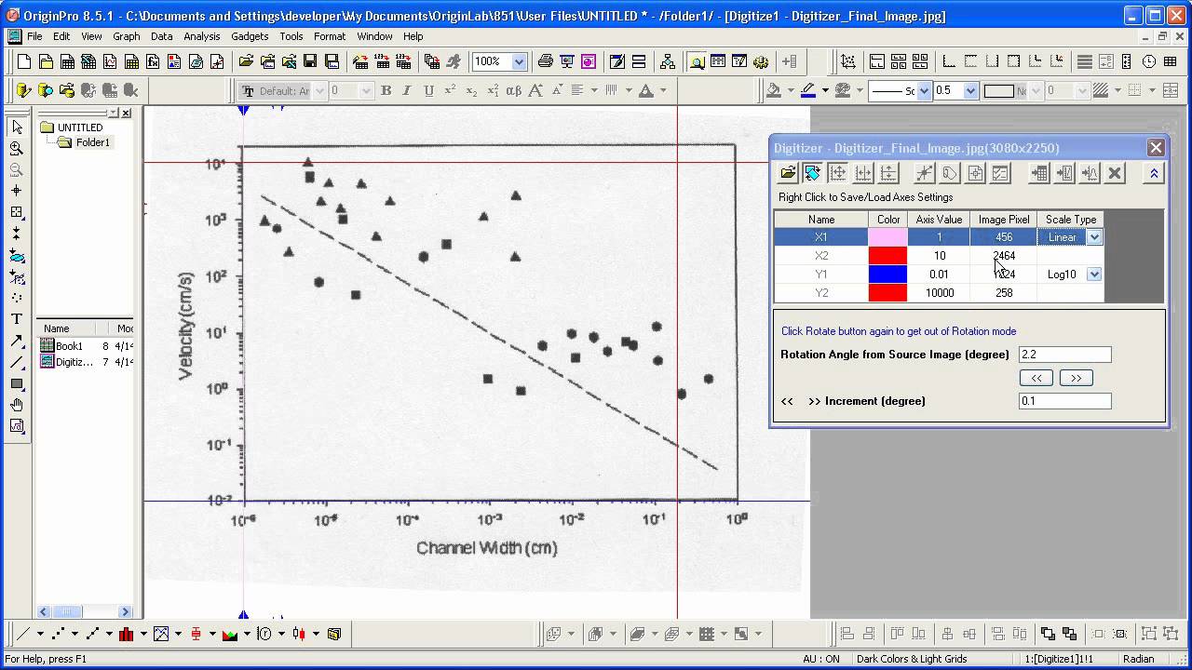Screen dimensions: 1192x670
Task: Click the Rotate Image button in Digitizer
Action: click(813, 173)
